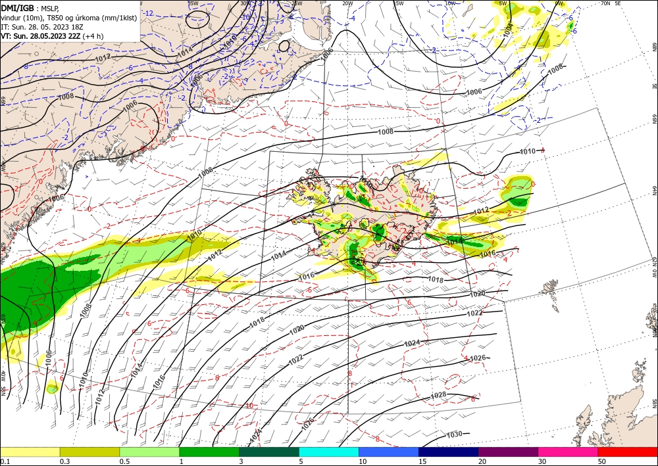Click the olive 0.3–0.5 legend swatch

pyautogui.click(x=89, y=452)
